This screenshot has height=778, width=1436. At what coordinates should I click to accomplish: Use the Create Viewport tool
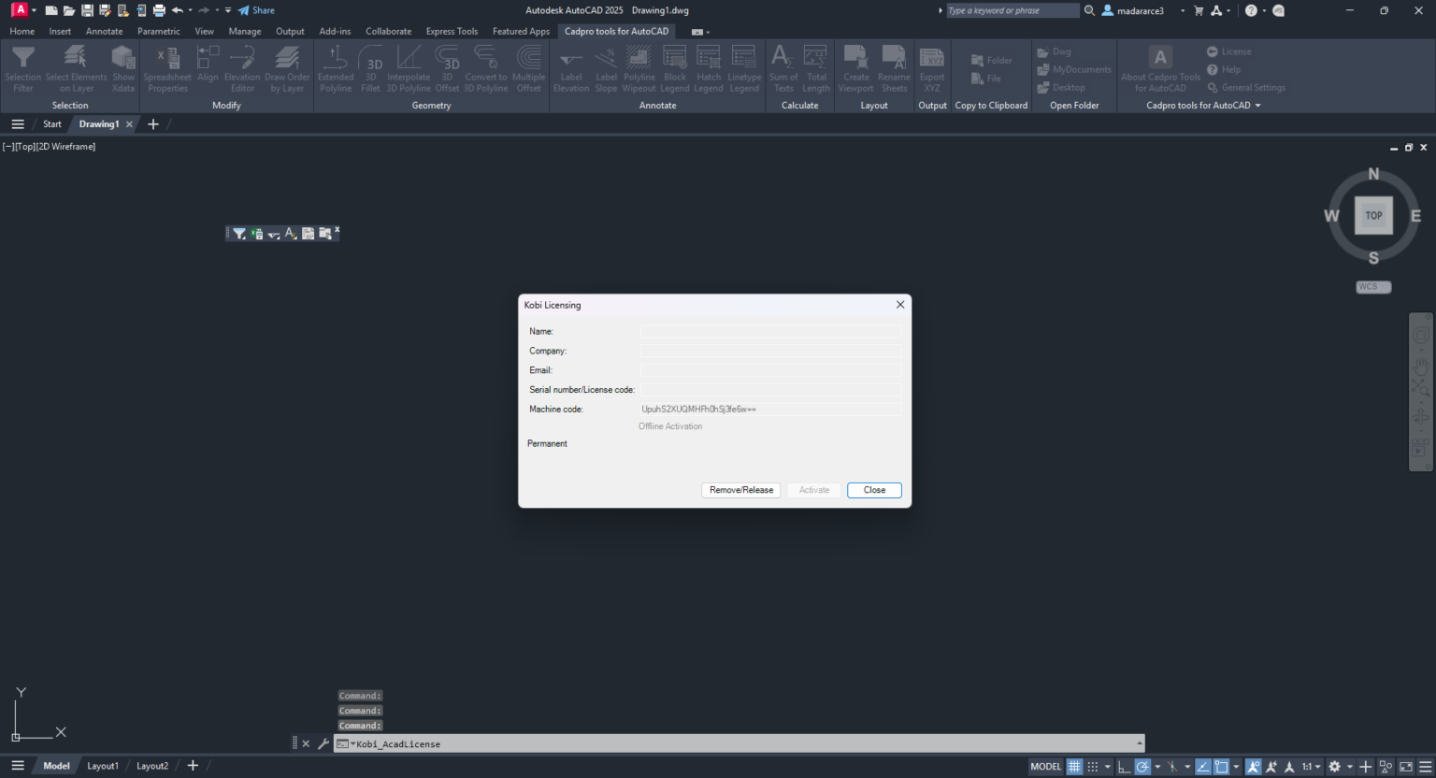pos(855,67)
